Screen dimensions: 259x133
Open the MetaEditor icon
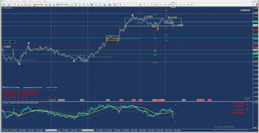pos(46,5)
